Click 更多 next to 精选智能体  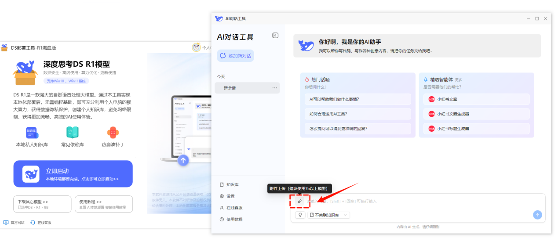[x=459, y=80]
